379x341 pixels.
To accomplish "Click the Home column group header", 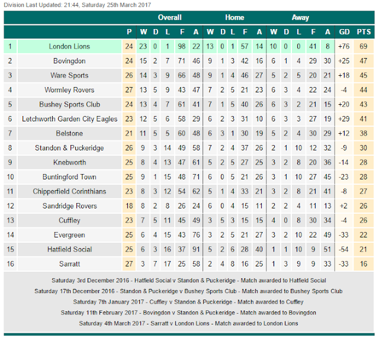I will click(235, 18).
